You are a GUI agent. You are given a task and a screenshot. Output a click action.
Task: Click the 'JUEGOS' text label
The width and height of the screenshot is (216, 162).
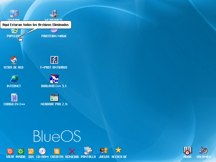point(104,157)
